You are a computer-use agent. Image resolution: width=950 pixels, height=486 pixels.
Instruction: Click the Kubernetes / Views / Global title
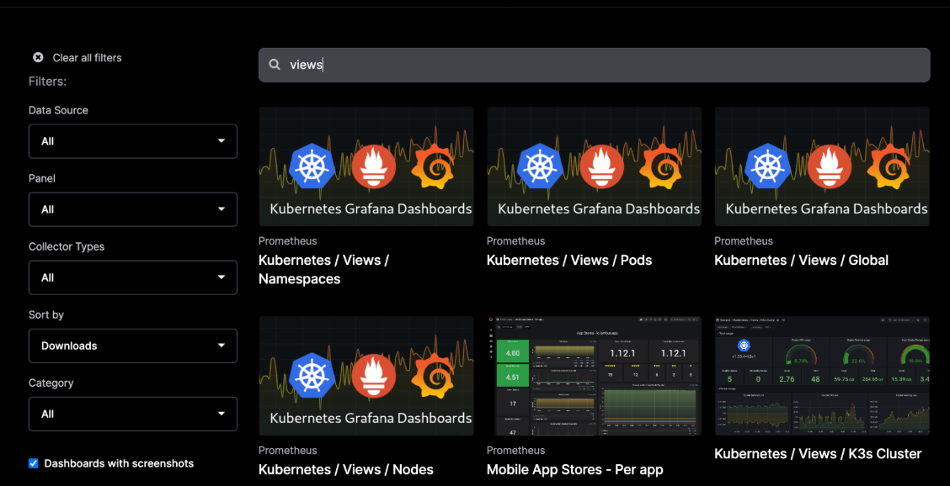(x=801, y=261)
